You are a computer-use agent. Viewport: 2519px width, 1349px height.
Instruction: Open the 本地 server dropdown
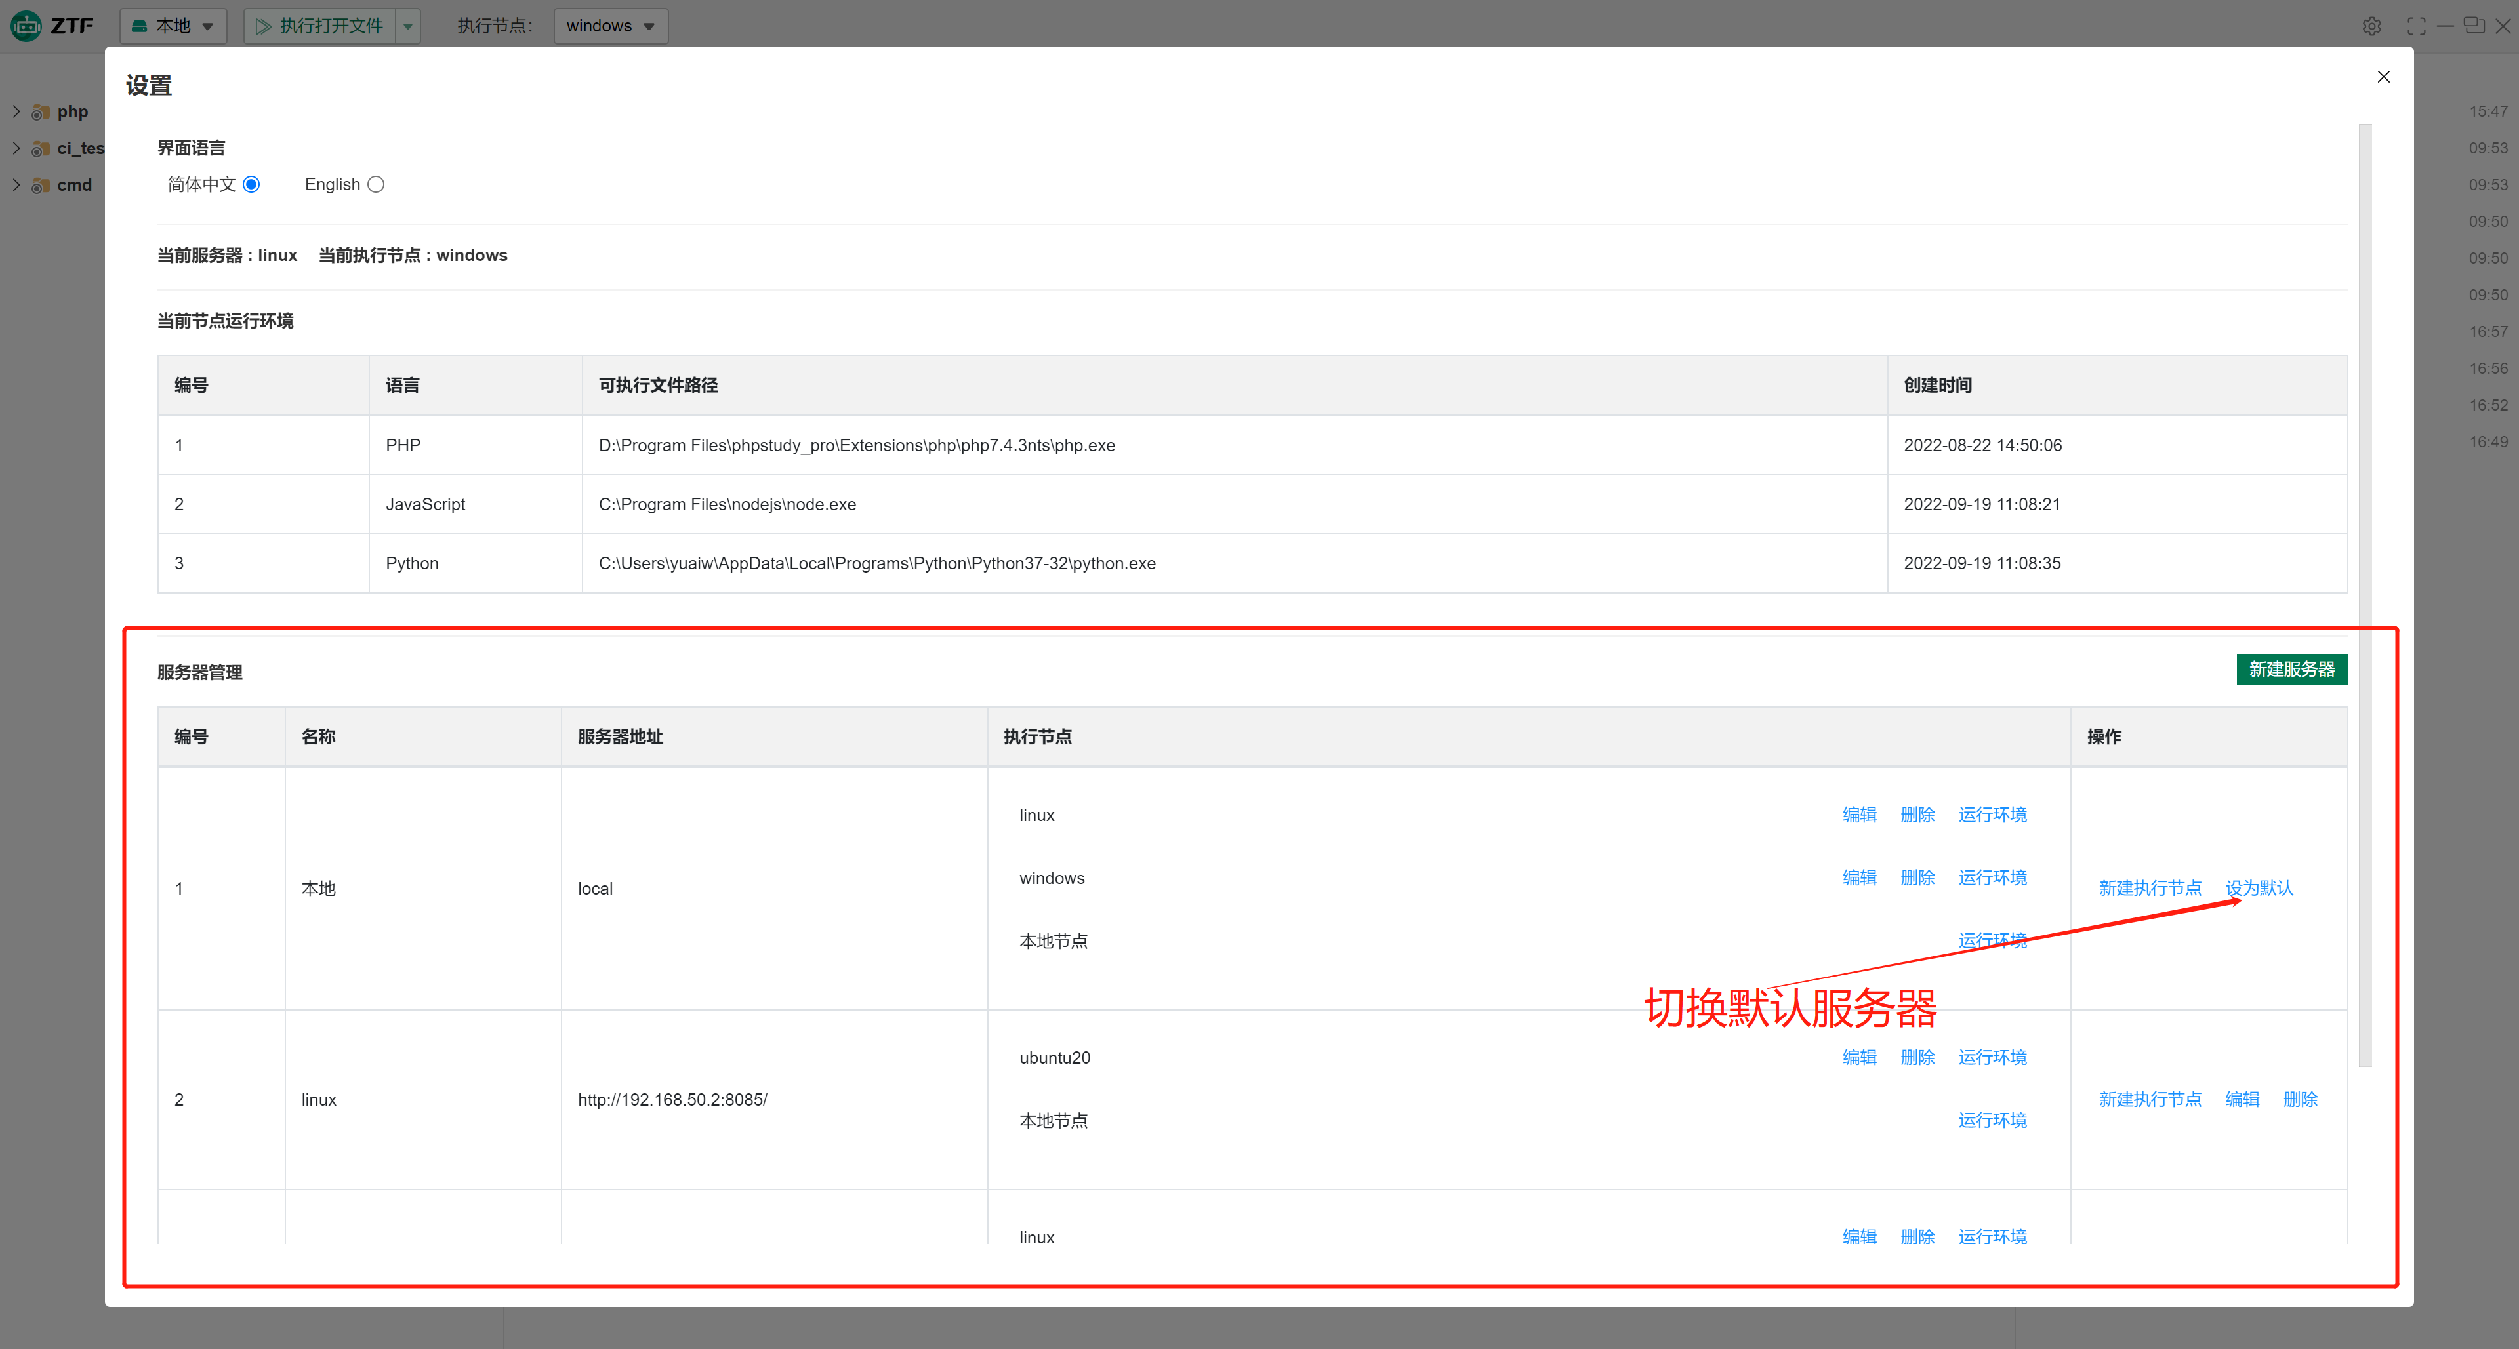click(x=173, y=26)
